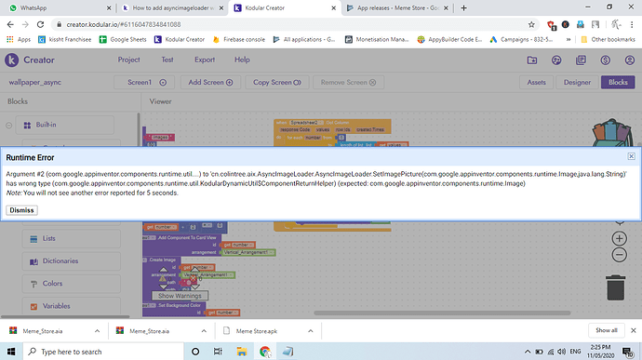Open the Screen1 screen selector dropdown
This screenshot has width=642, height=360.
(x=144, y=82)
